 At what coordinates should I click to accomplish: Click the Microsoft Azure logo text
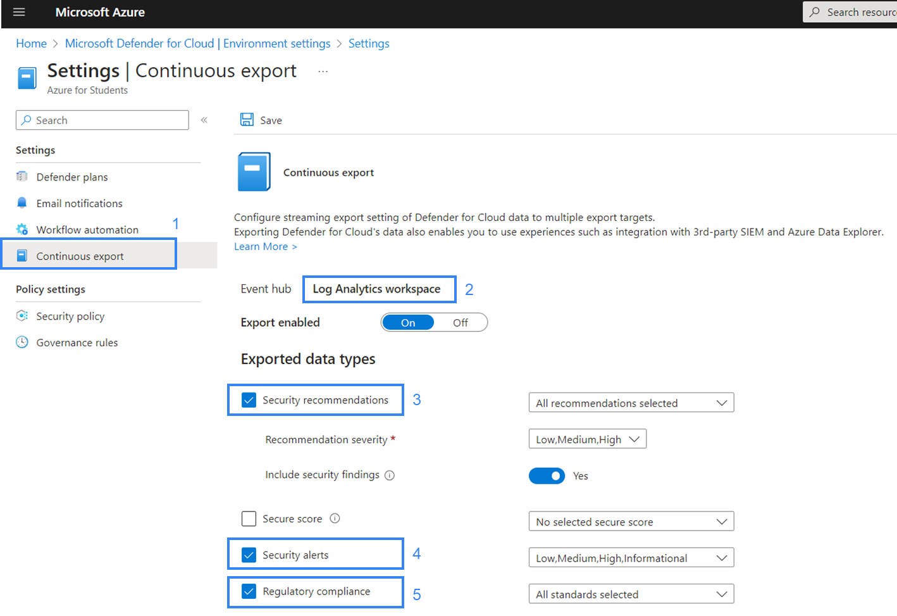pyautogui.click(x=100, y=12)
